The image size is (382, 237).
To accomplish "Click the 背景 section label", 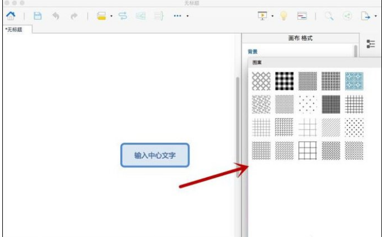I will tap(253, 52).
